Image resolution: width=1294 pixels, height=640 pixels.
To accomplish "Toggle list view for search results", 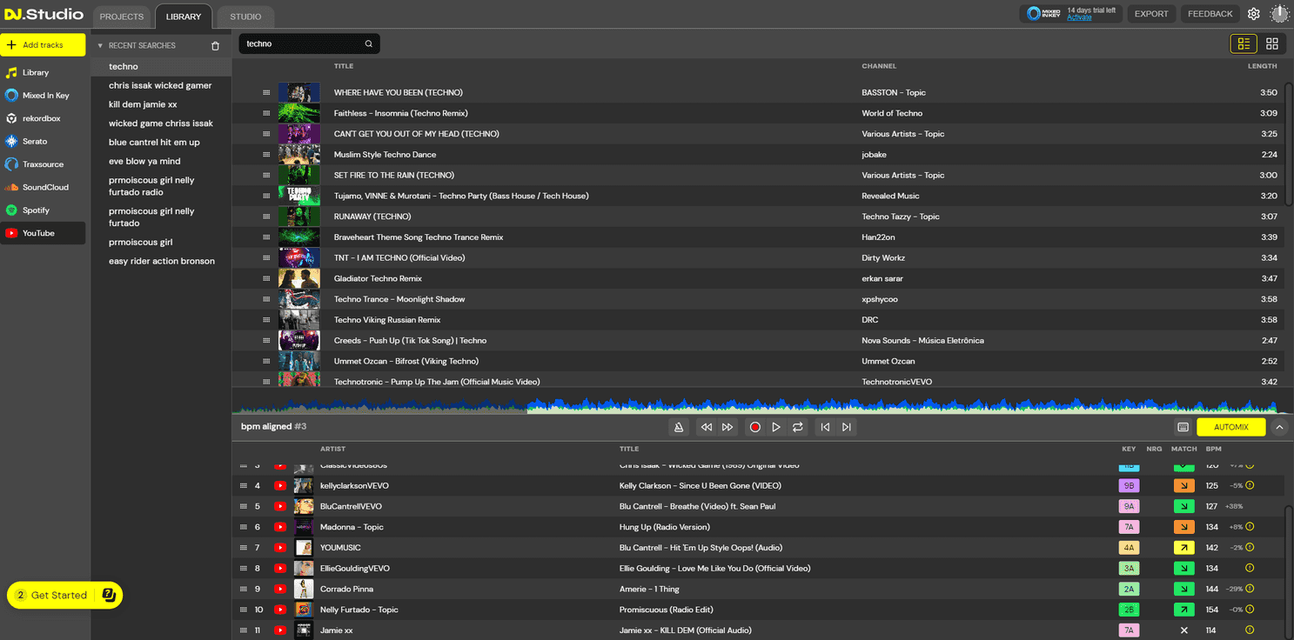I will [x=1244, y=43].
